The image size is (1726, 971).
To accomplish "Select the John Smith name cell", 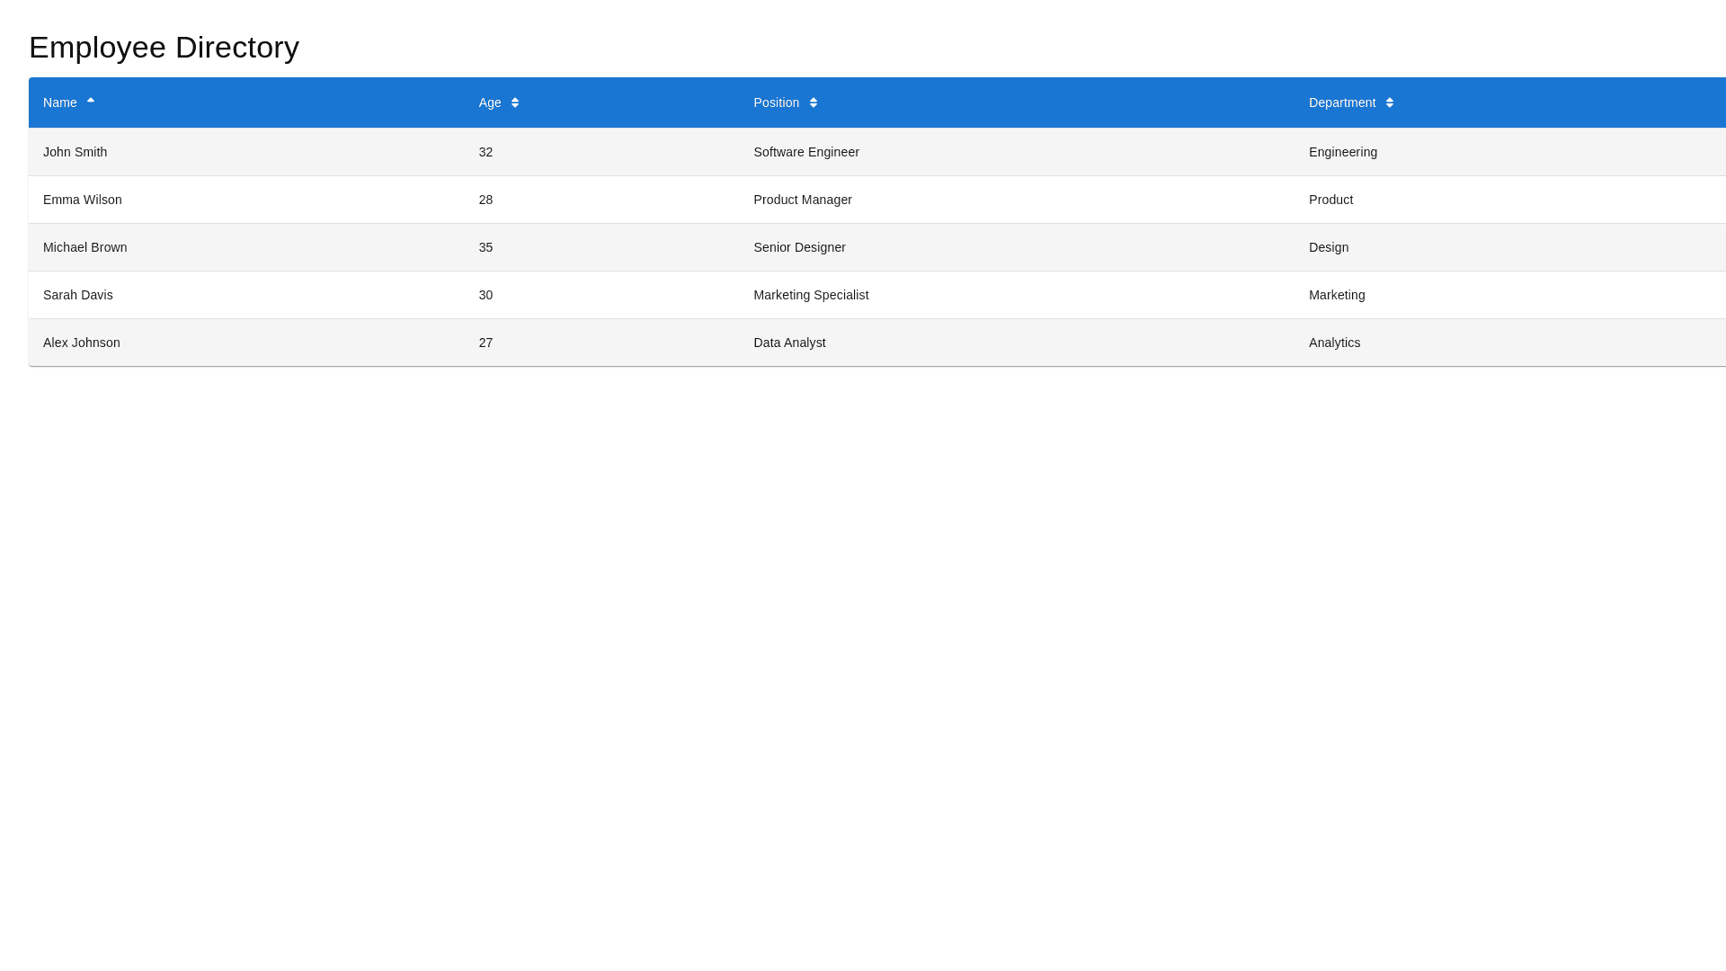I will [76, 152].
